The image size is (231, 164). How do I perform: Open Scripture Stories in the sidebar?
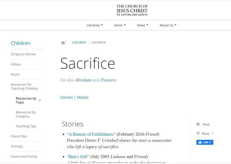point(23,54)
